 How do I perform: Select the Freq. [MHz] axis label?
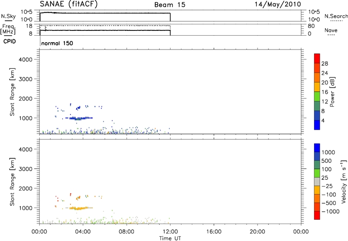[8, 29]
